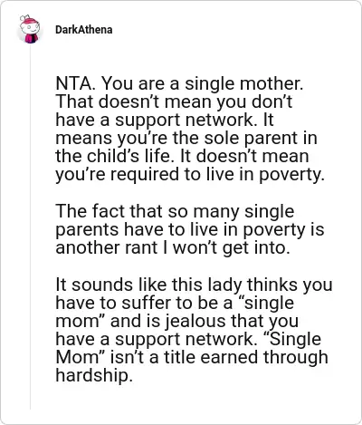Screen dimensions: 362x425
Task: Click the line "mom" and is jealous that you
Action: [177, 321]
